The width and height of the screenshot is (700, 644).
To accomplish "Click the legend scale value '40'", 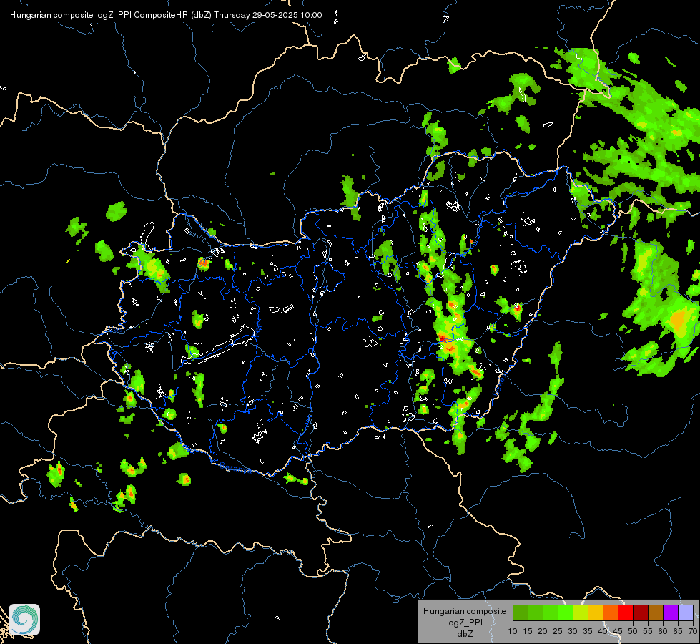I will [603, 632].
